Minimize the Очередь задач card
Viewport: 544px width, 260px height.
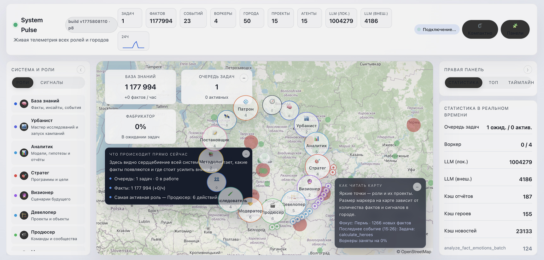(x=244, y=78)
